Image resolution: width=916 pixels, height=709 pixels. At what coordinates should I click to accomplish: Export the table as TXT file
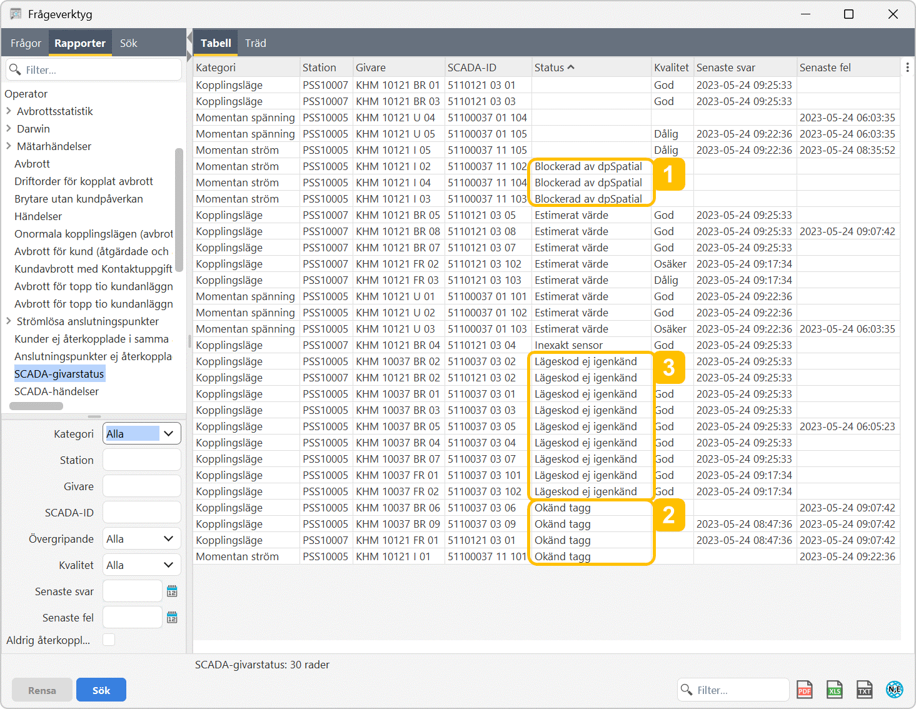coord(864,690)
